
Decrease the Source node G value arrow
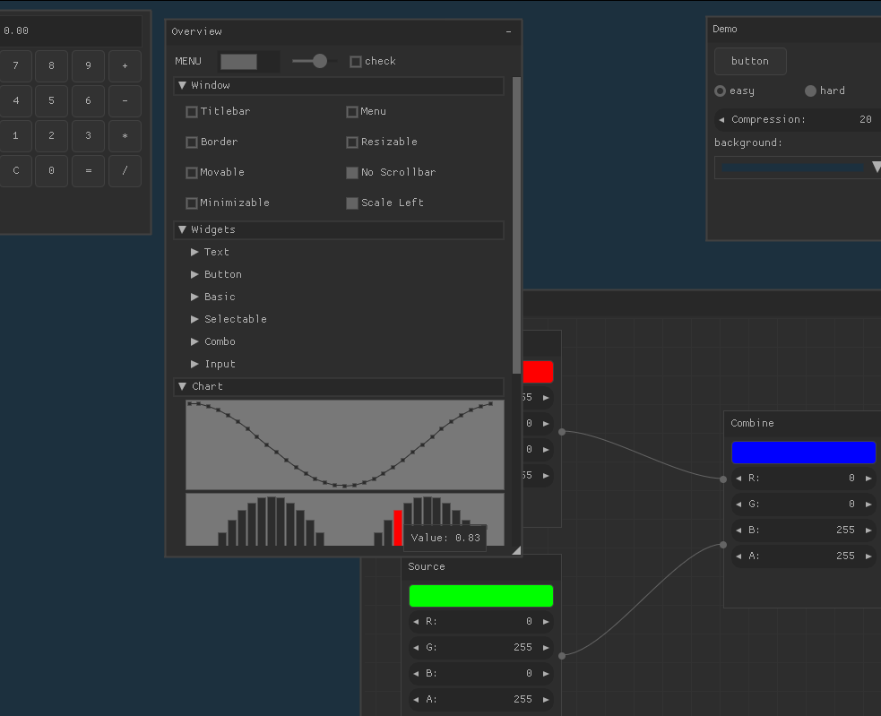(415, 648)
